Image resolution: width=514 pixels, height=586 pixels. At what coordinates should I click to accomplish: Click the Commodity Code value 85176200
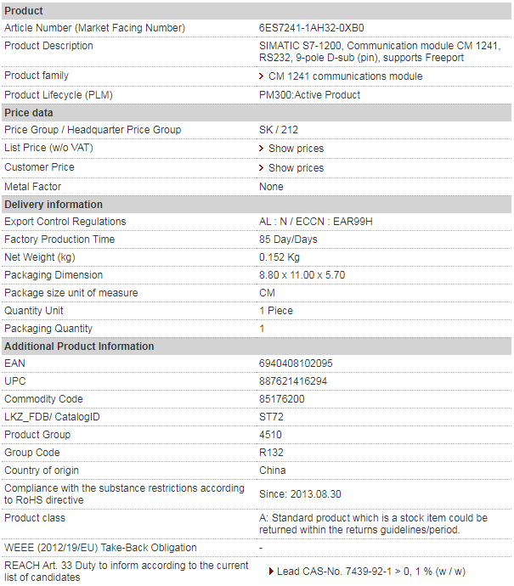click(x=282, y=399)
